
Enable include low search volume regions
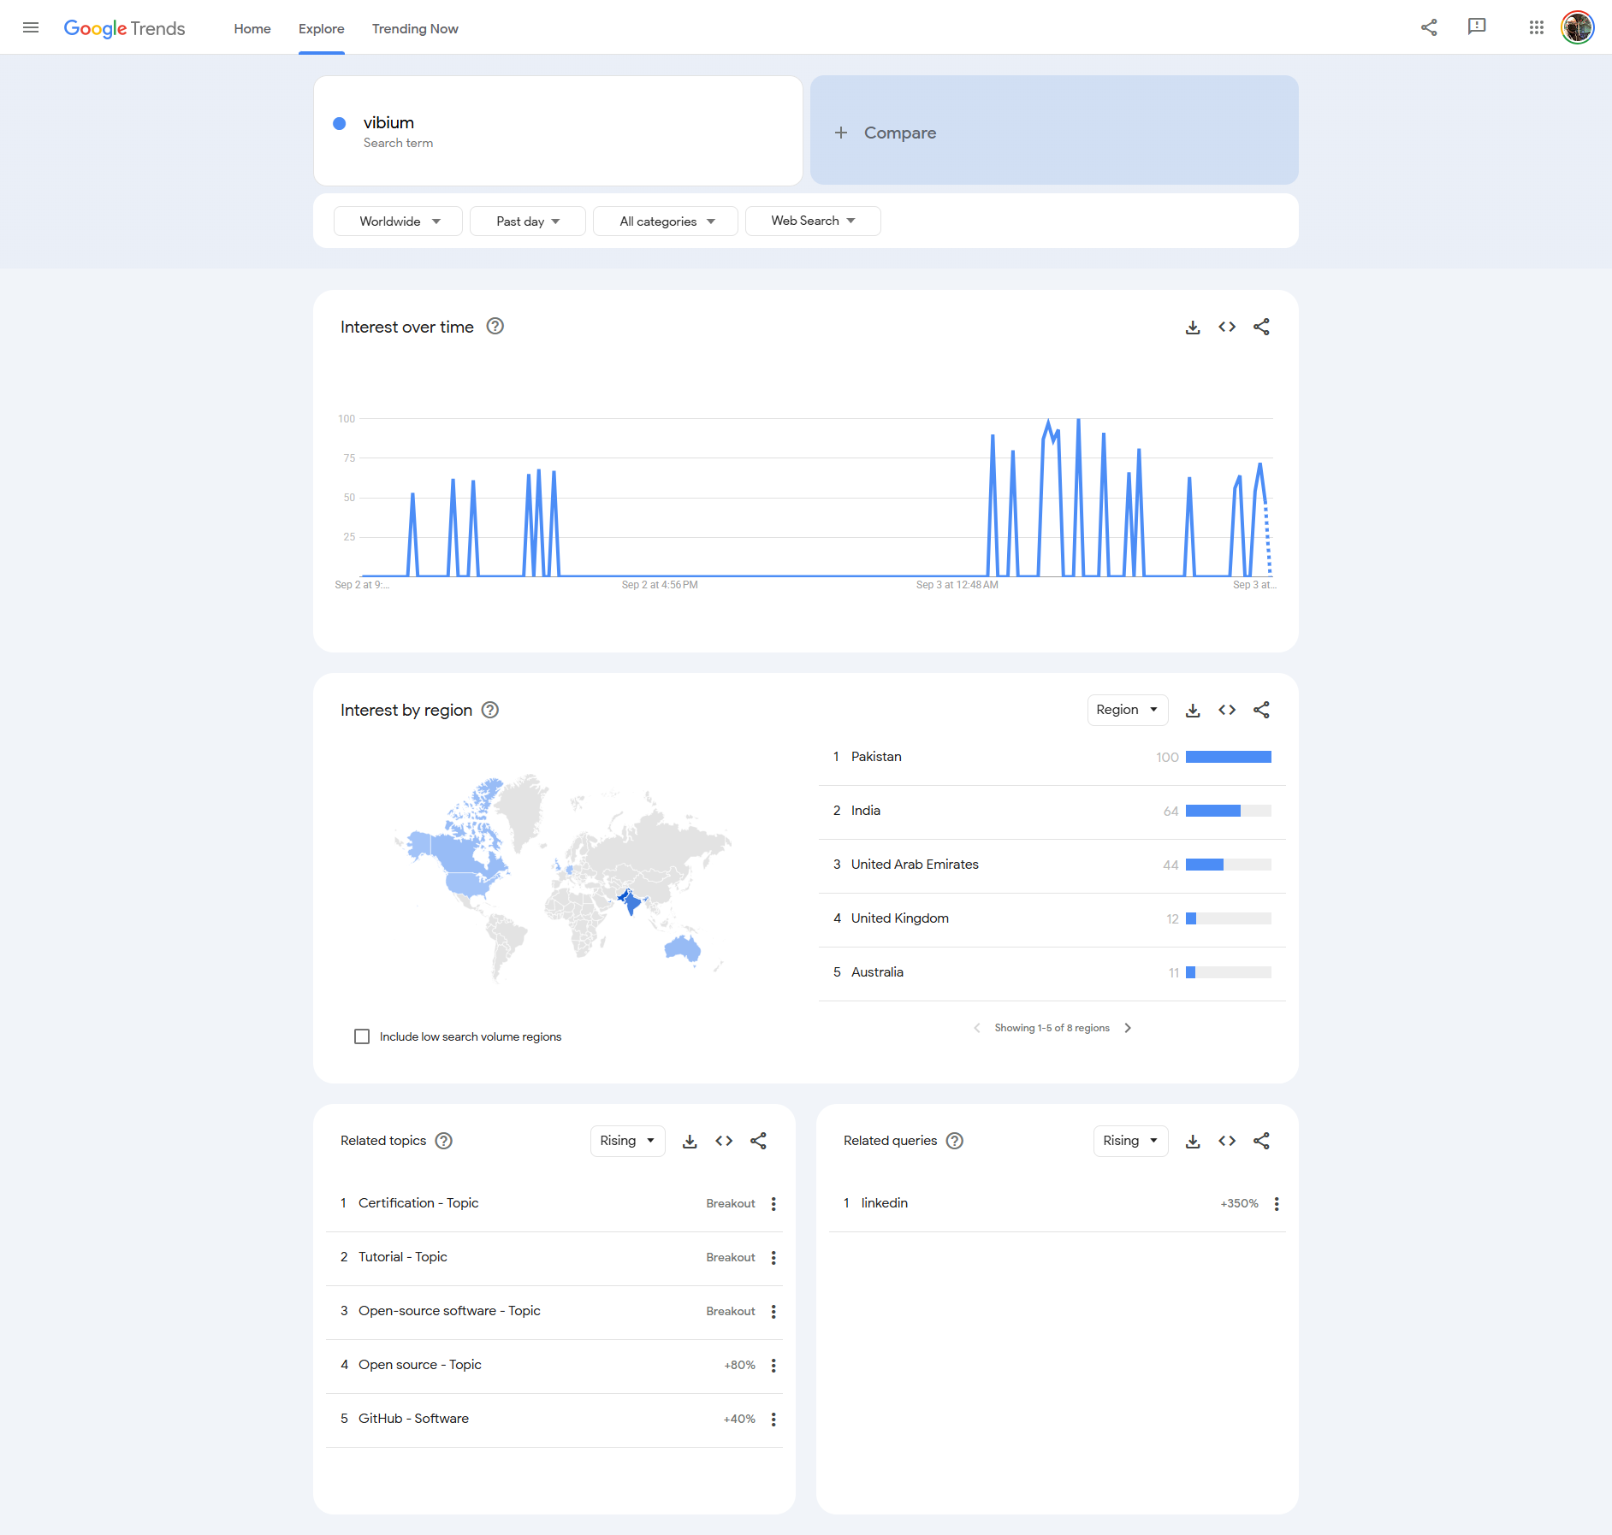click(362, 1036)
